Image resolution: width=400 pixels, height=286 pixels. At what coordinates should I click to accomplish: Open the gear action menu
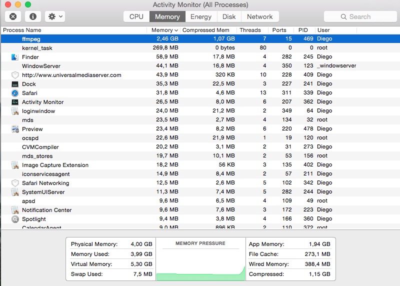coord(55,16)
